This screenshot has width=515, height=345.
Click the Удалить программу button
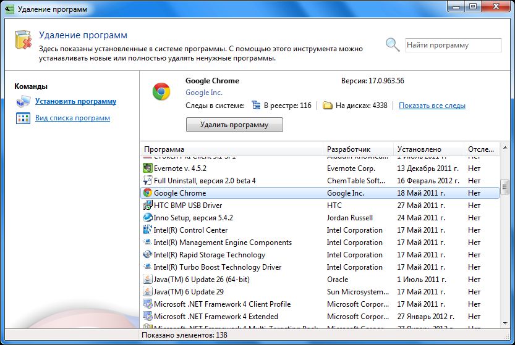click(234, 125)
